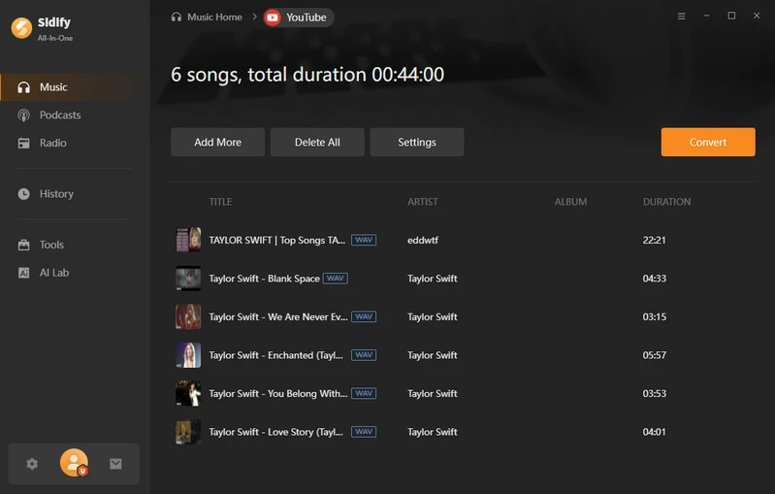Click WAV badge on You Belong With... row
The height and width of the screenshot is (494, 775).
click(x=364, y=393)
